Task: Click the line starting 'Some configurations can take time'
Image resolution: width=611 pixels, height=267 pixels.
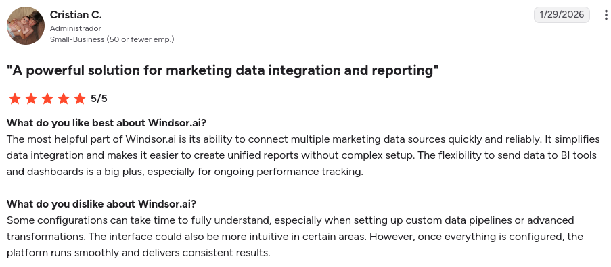Action: (290, 220)
